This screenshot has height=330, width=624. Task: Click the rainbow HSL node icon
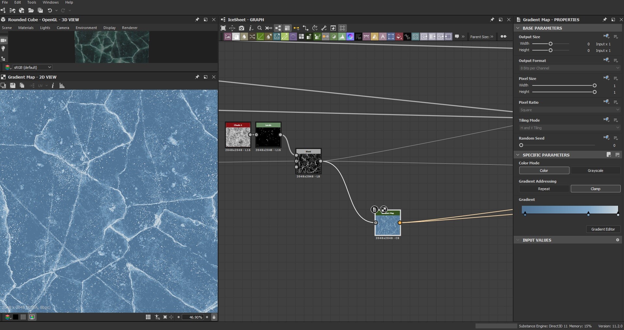(350, 37)
